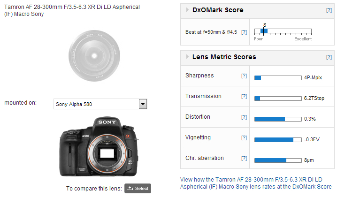Click the Tamron AF 28-300mm lens title

click(72, 10)
